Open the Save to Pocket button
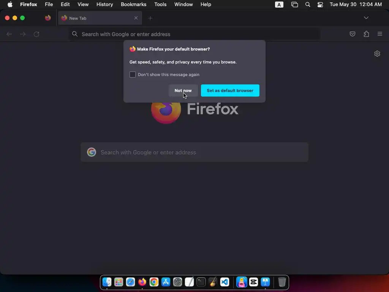 pos(352,34)
